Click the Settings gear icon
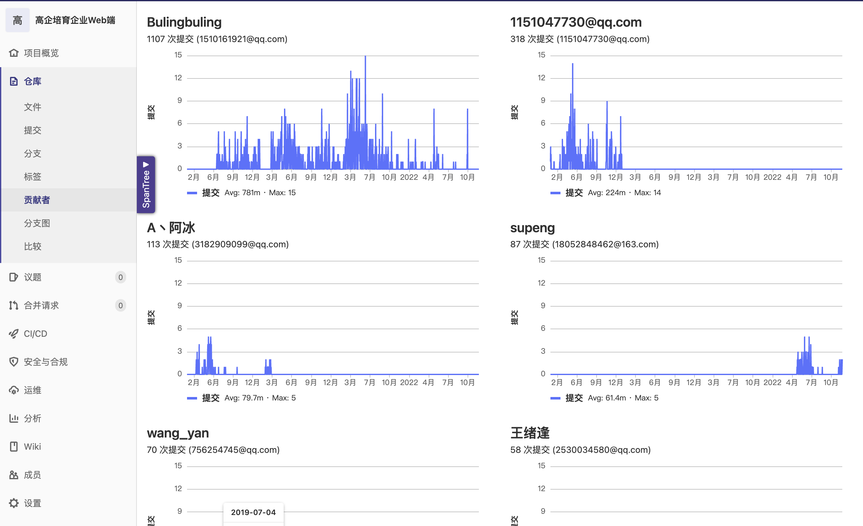 click(x=14, y=503)
